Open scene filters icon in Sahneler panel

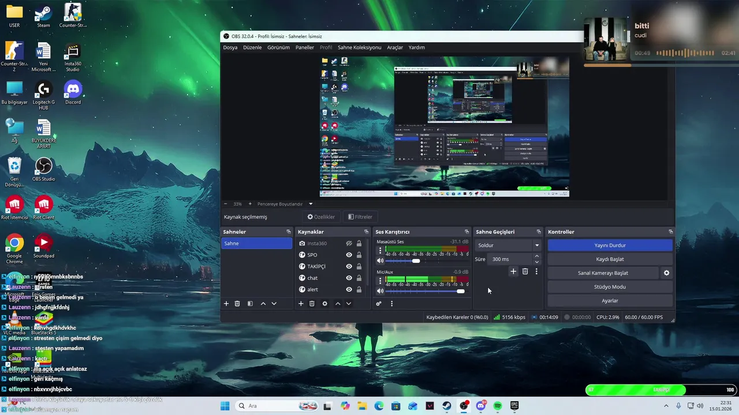(x=250, y=304)
